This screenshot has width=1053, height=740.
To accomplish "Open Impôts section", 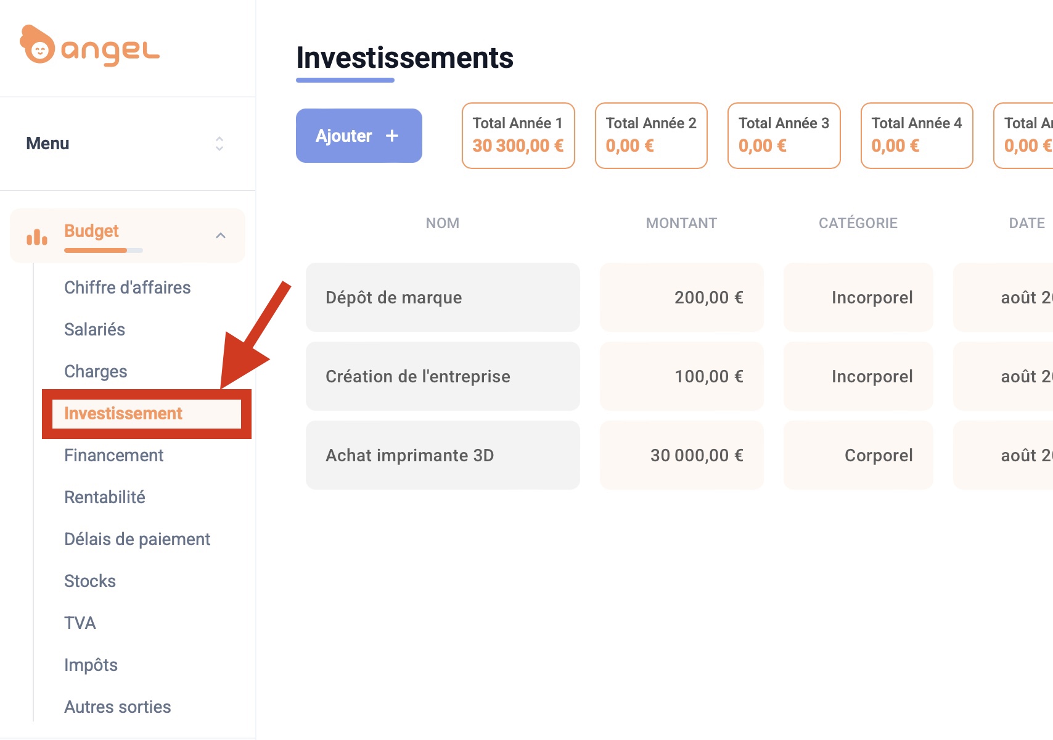I will tap(91, 665).
